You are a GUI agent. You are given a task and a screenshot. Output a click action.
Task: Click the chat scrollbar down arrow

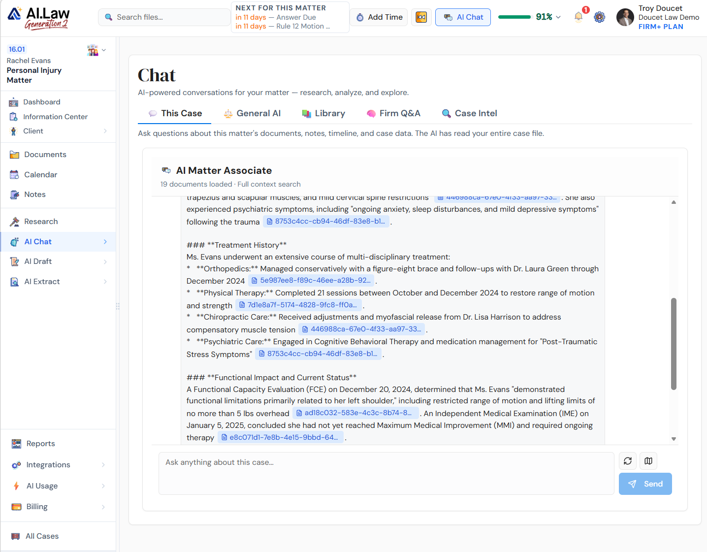(674, 439)
